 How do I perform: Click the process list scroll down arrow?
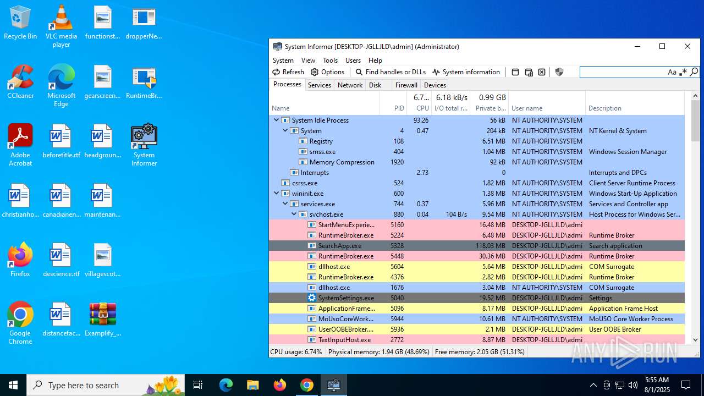click(695, 340)
